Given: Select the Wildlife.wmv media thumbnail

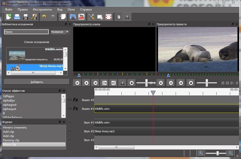Looking at the screenshot, I should [17, 55].
